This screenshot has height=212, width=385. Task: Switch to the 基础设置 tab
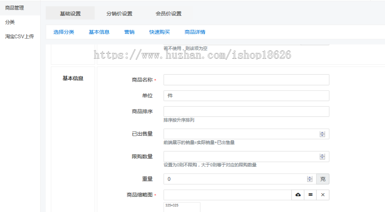70,14
